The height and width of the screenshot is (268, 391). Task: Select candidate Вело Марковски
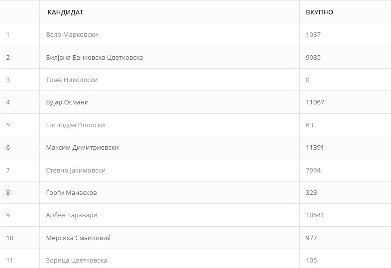pyautogui.click(x=72, y=35)
